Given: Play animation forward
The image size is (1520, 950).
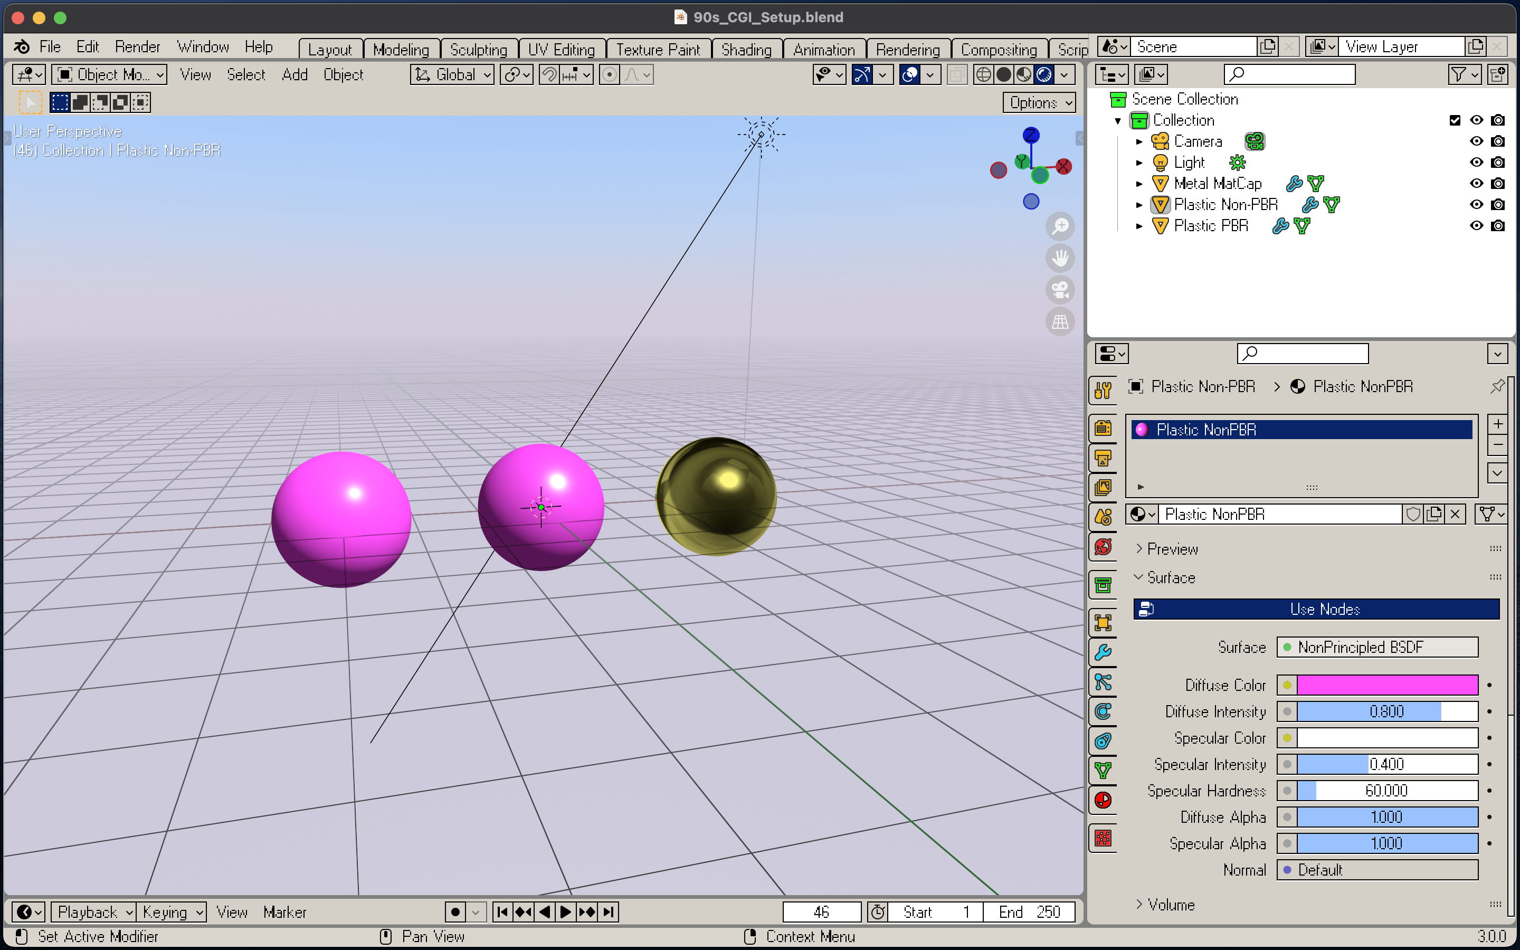Looking at the screenshot, I should point(565,911).
